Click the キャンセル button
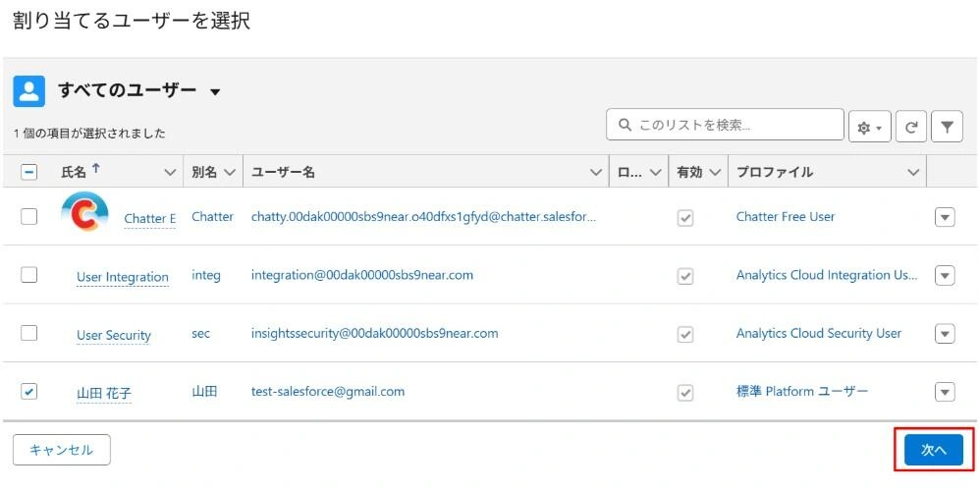This screenshot has width=979, height=492. [x=62, y=450]
